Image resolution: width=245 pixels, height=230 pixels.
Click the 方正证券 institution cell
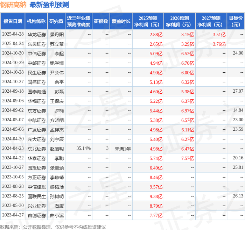tap(37, 177)
